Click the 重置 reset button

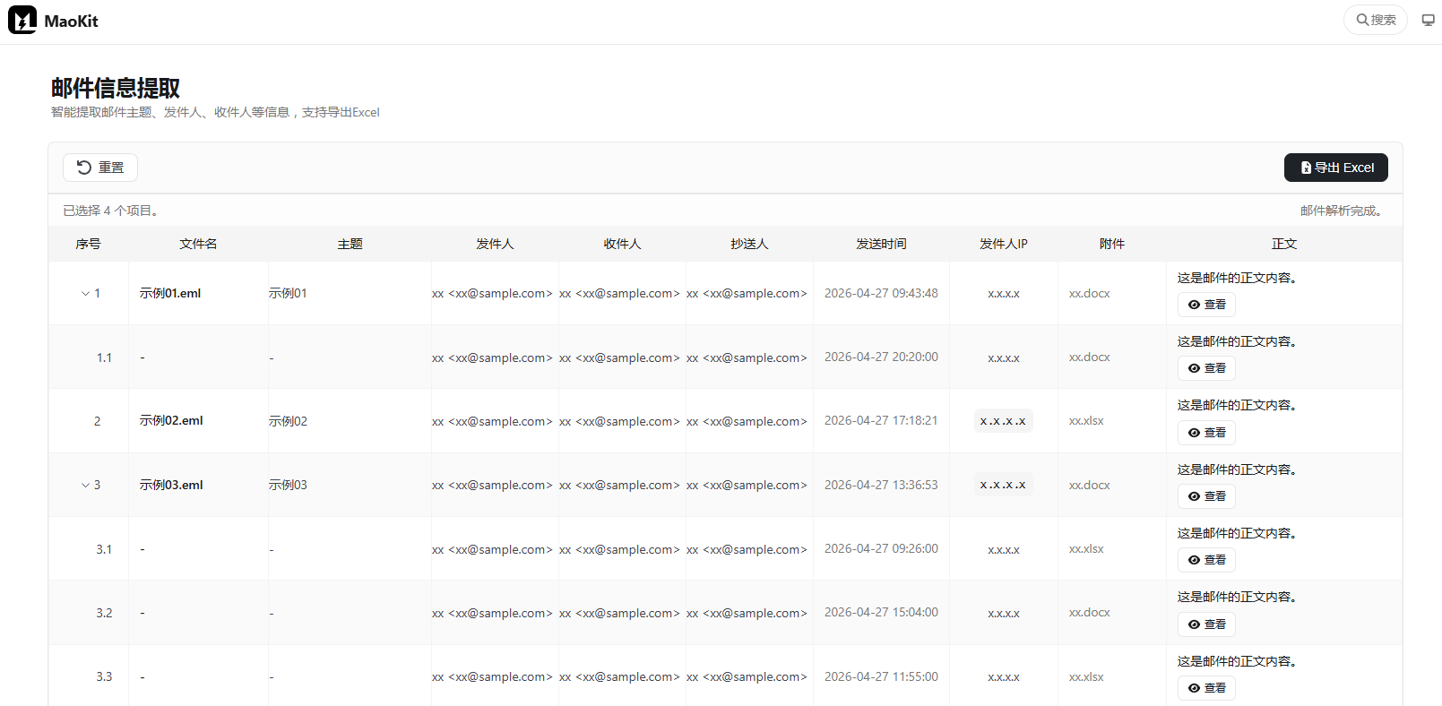tap(100, 168)
